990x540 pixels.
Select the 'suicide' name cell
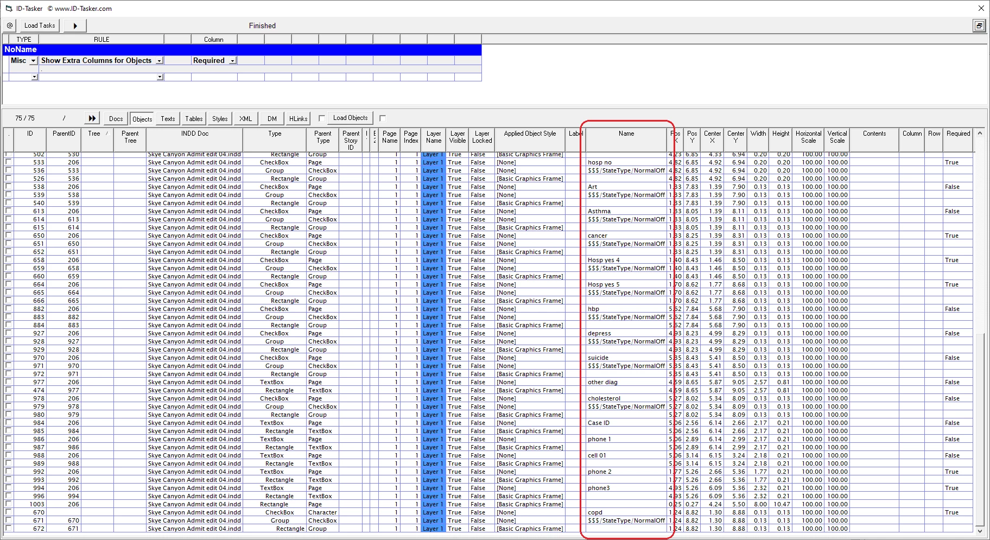point(626,358)
